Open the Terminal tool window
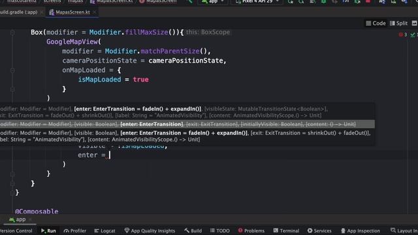Image resolution: width=418 pixels, height=235 pixels. click(286, 230)
